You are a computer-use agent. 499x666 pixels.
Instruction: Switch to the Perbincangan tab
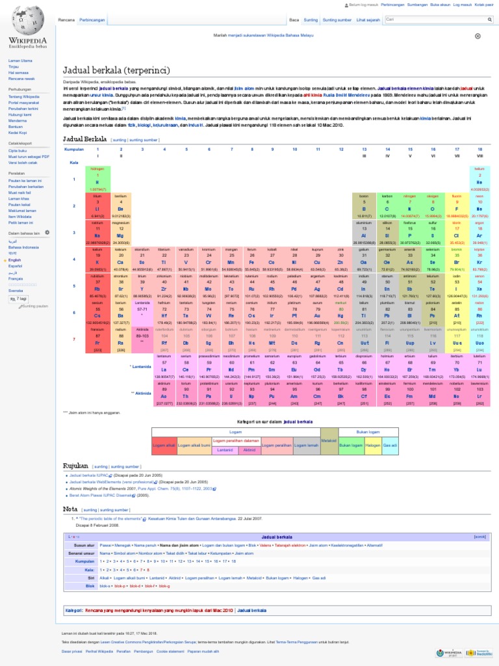coord(92,20)
